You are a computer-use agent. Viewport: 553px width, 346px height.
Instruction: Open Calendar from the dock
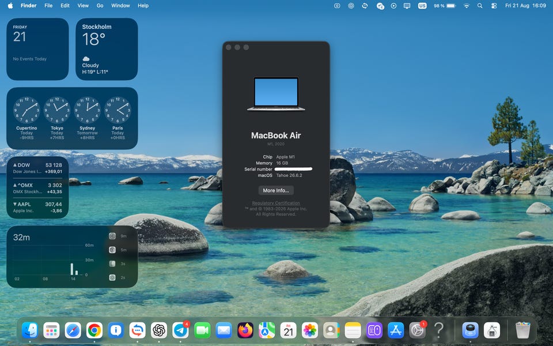tap(288, 330)
